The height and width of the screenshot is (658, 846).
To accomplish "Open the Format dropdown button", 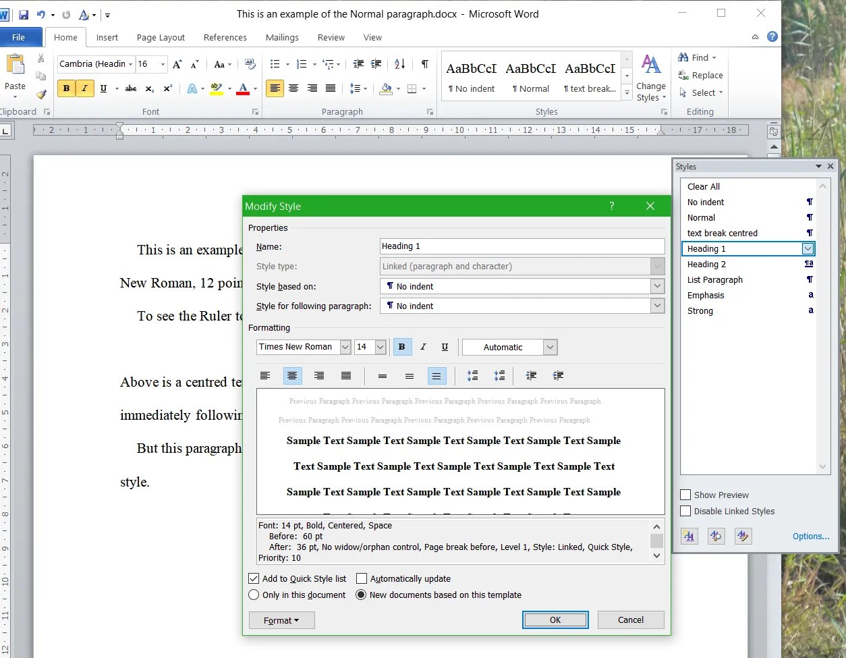I will point(282,620).
